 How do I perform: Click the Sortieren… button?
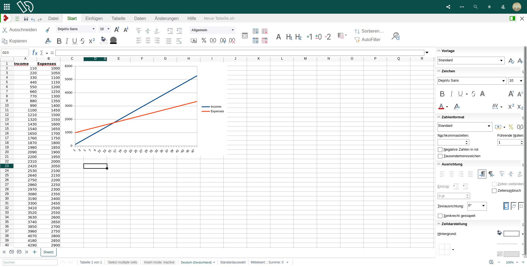point(369,31)
